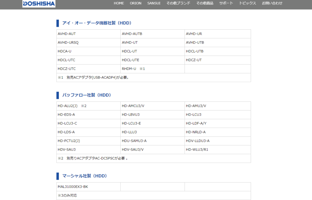
Task: Open the その他ブランド menu
Action: coord(178,3)
